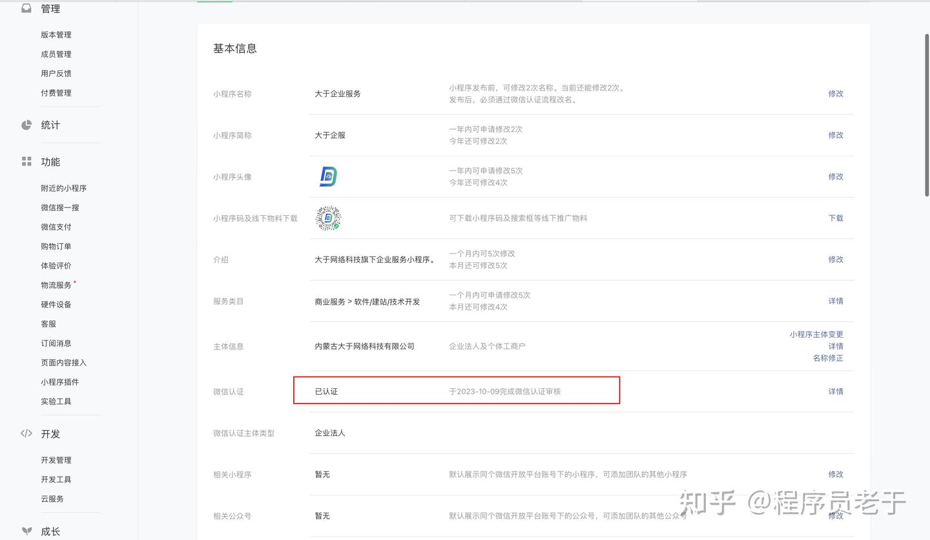Click 下载 for mini program code materials
The image size is (930, 540).
point(836,218)
